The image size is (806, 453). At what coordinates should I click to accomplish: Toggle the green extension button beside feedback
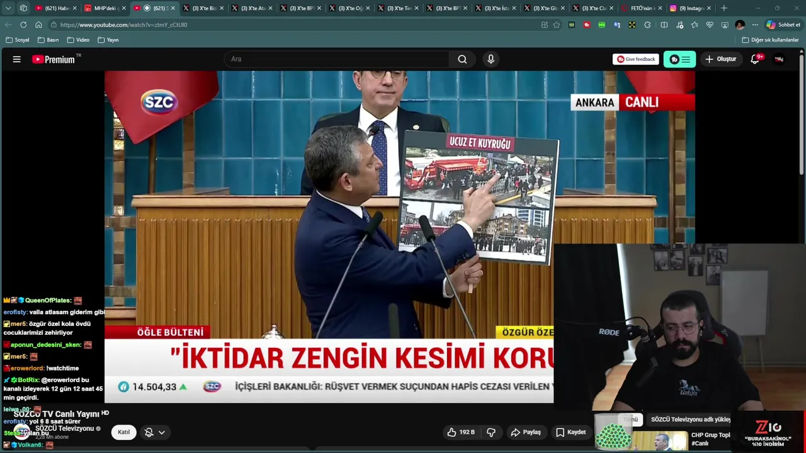pos(679,59)
